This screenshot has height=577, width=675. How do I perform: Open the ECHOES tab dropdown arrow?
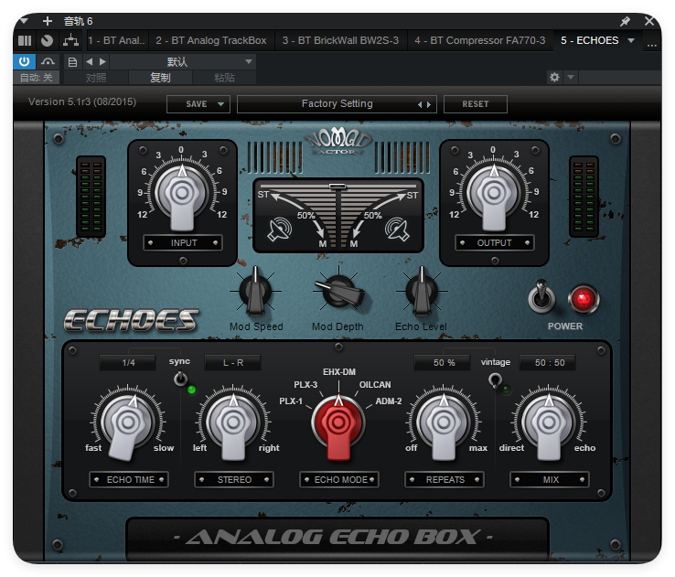pyautogui.click(x=631, y=40)
